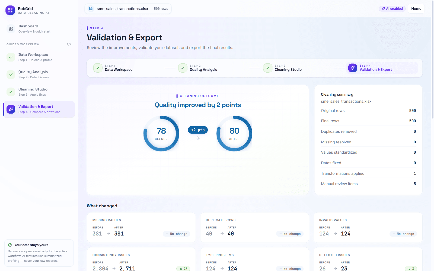Select Step 4 Validation & Export in stepper

pyautogui.click(x=382, y=68)
